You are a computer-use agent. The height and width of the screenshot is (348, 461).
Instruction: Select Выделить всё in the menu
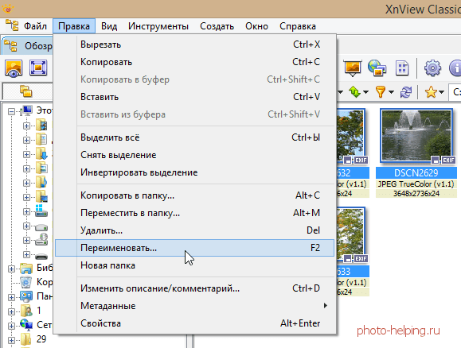(x=194, y=137)
